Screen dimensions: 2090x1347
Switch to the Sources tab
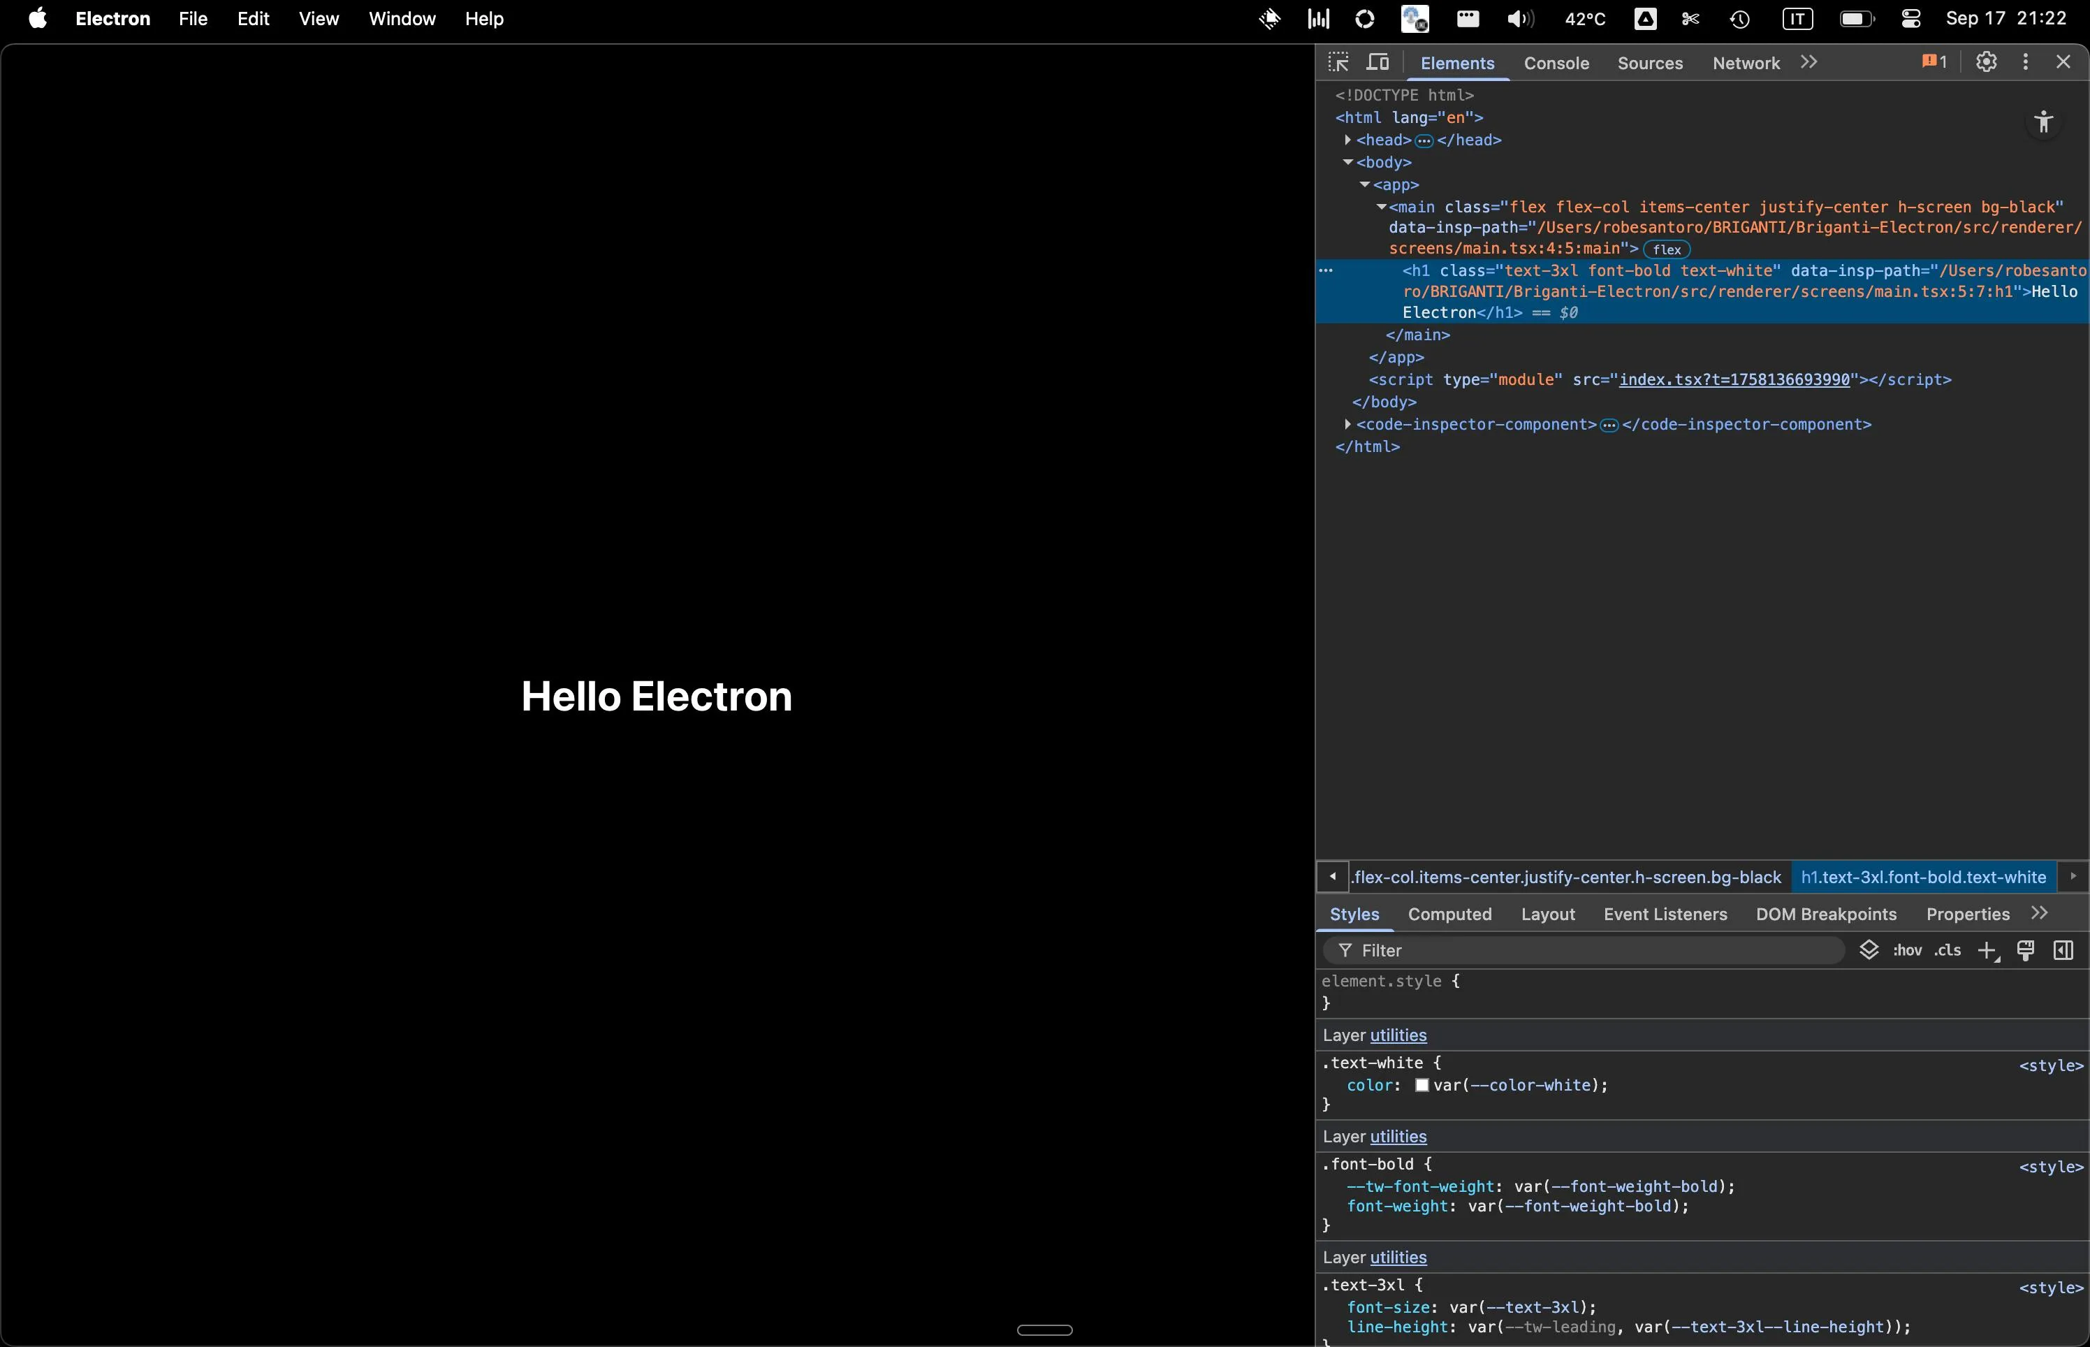[1649, 63]
